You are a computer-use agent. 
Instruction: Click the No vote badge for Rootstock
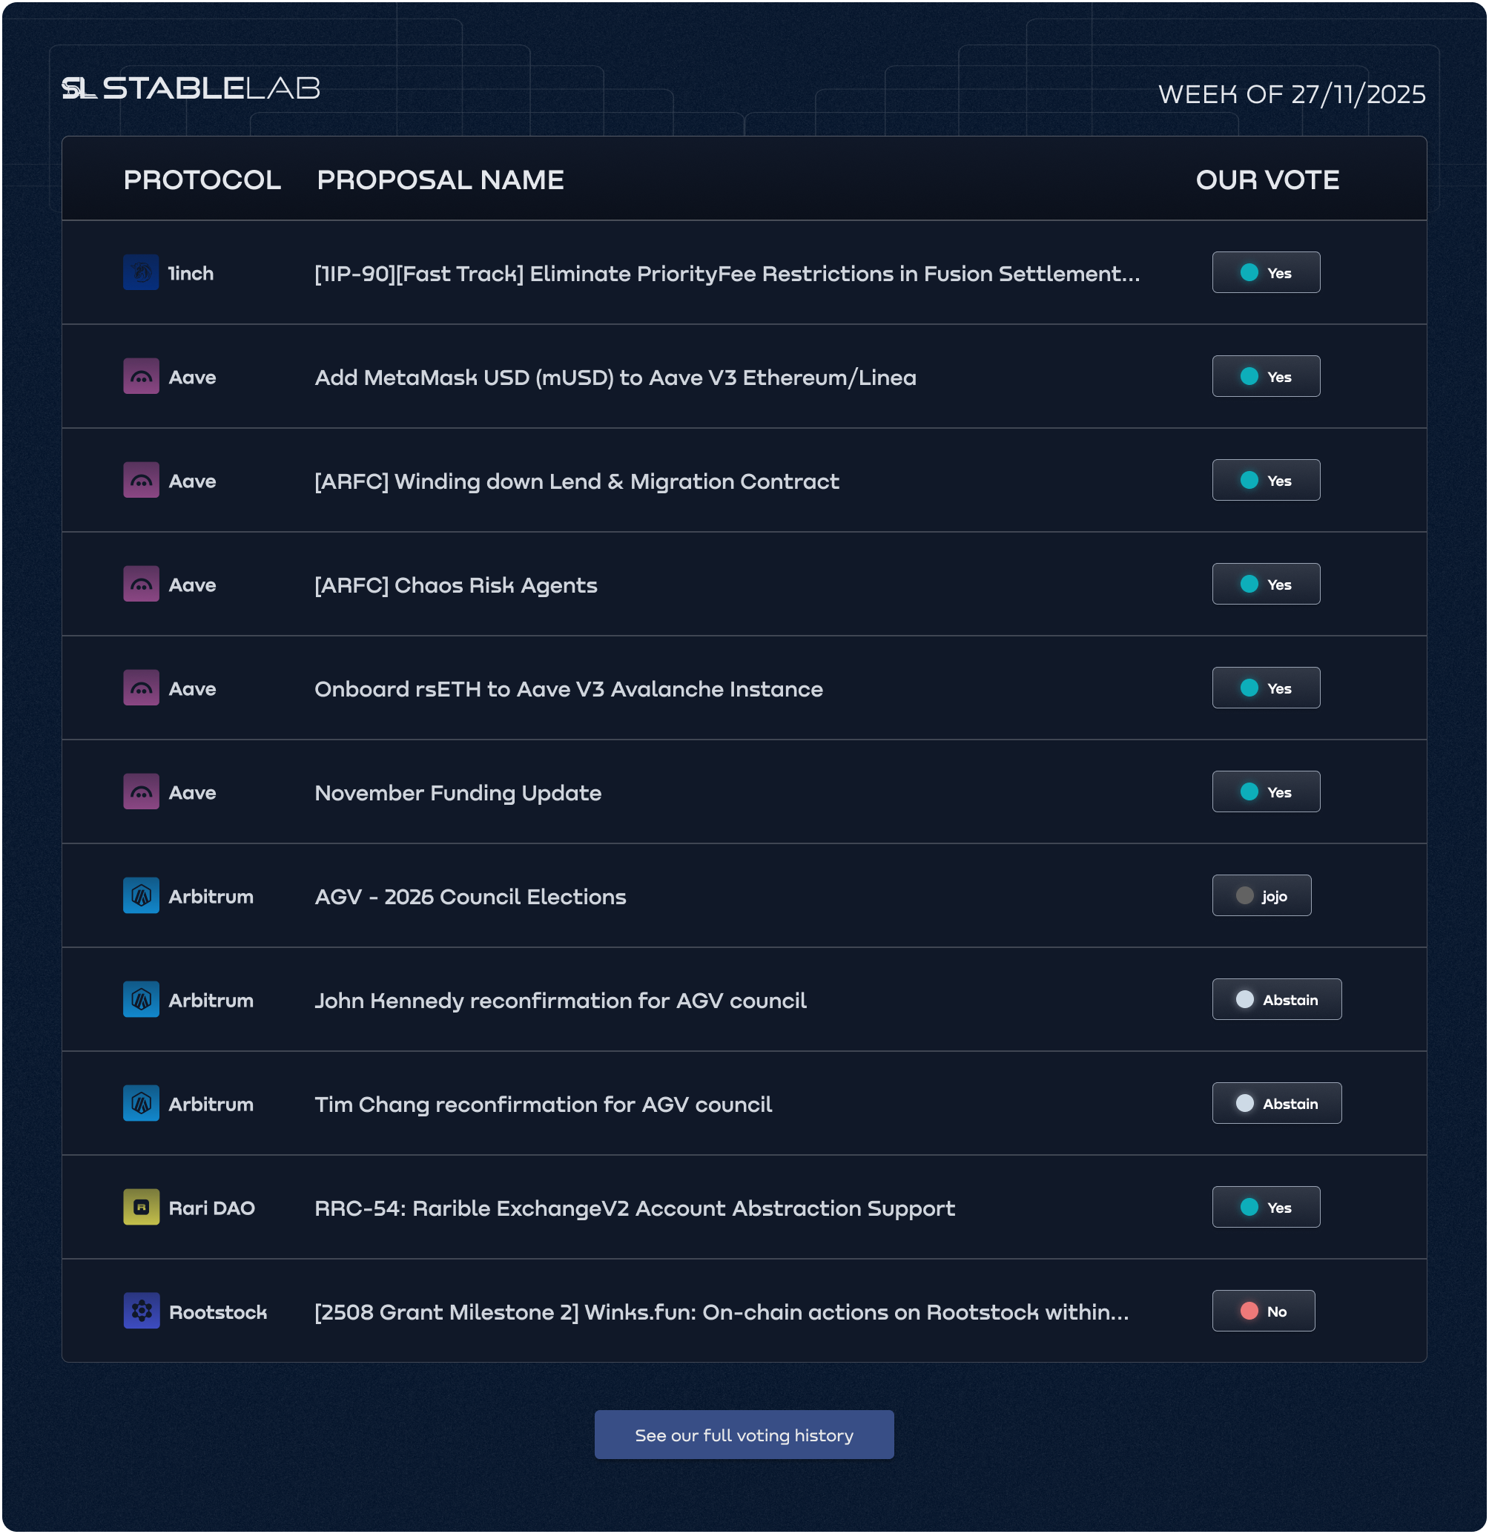click(1264, 1311)
